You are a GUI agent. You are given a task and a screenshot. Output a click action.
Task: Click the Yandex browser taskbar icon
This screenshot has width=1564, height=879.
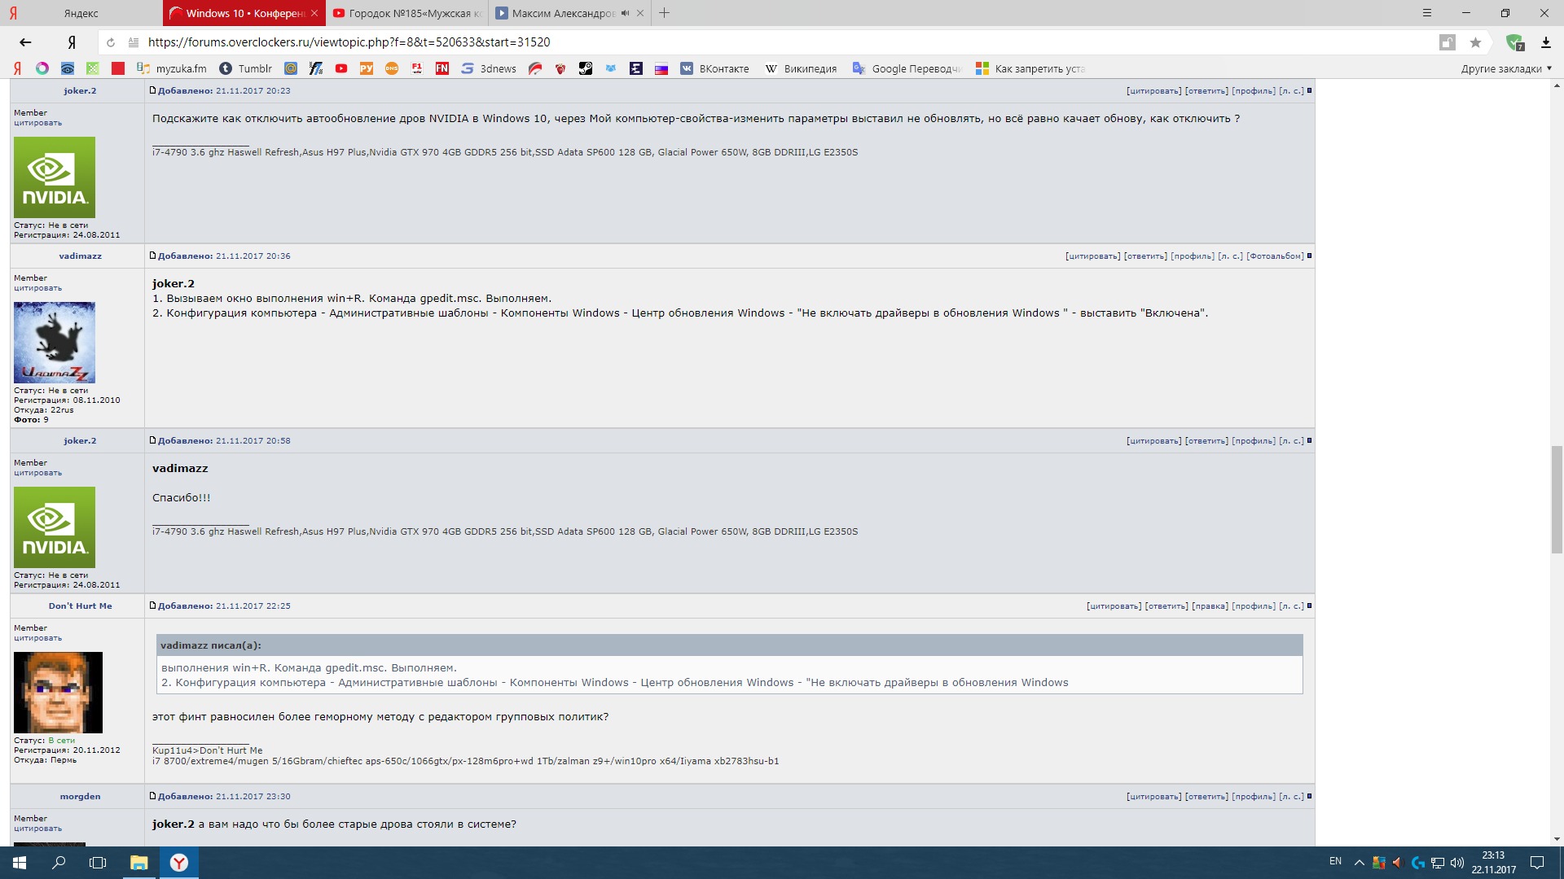point(178,863)
